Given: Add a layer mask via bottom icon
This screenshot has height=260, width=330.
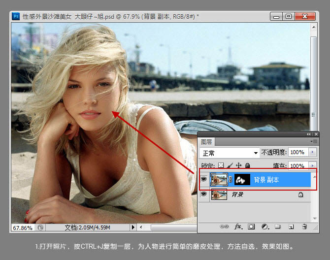Looking at the screenshot, I should [251, 227].
